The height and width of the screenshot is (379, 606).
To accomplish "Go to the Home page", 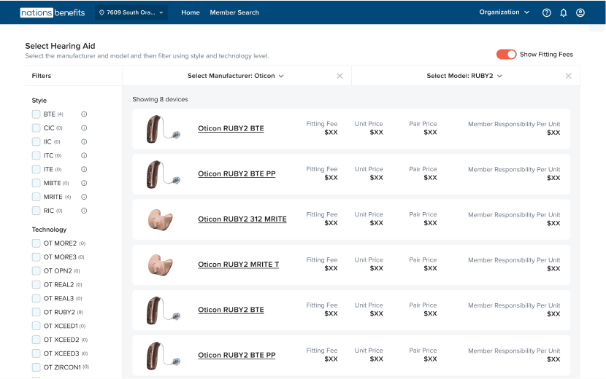I will [191, 12].
